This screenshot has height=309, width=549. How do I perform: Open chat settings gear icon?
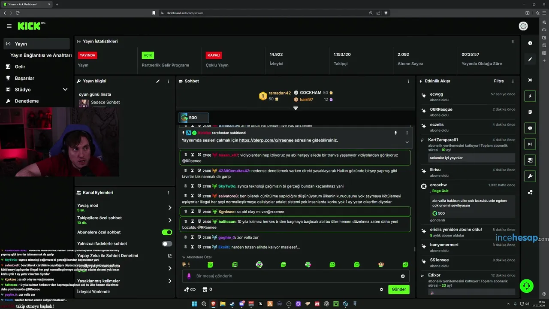[x=381, y=289]
